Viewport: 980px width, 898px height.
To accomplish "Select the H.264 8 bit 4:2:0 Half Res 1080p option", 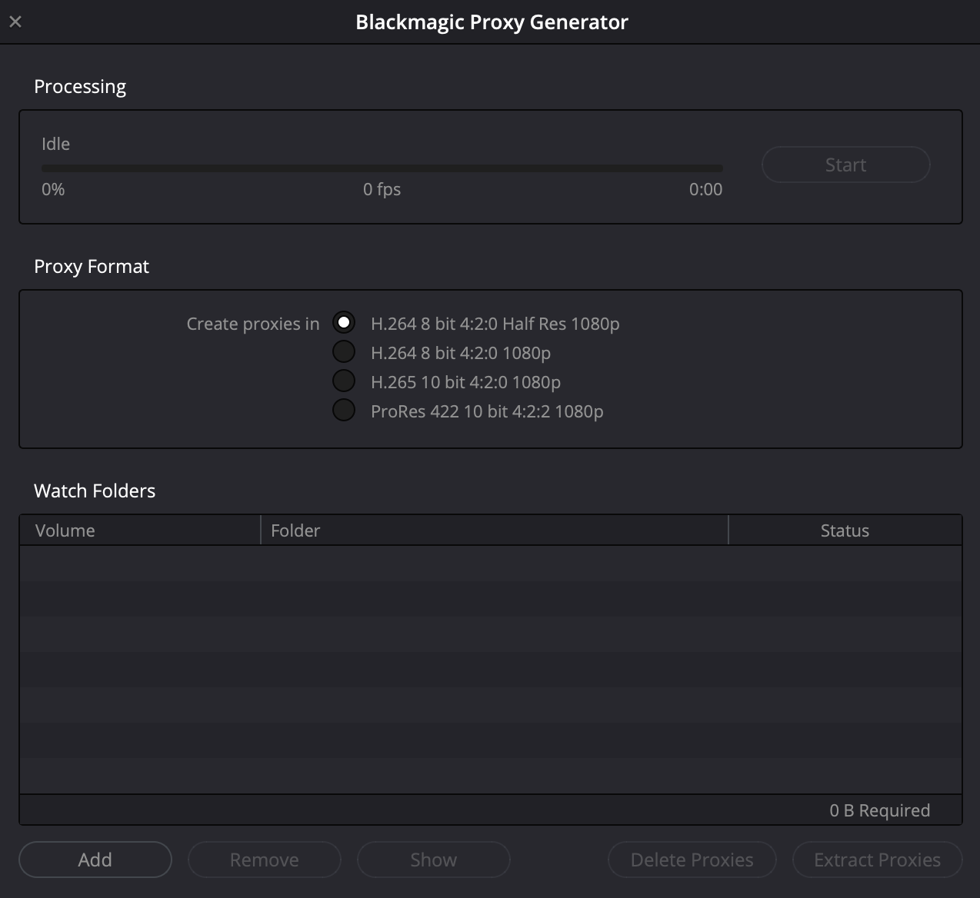I will (343, 321).
